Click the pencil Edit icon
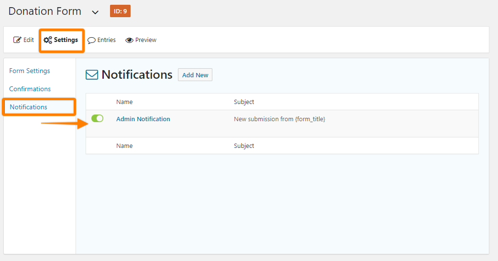The image size is (498, 261). coord(17,40)
